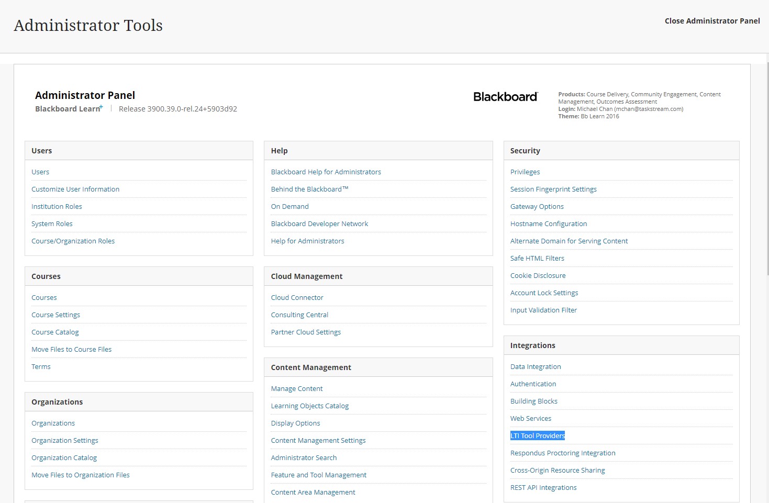Open Partner Cloud Settings

point(306,332)
